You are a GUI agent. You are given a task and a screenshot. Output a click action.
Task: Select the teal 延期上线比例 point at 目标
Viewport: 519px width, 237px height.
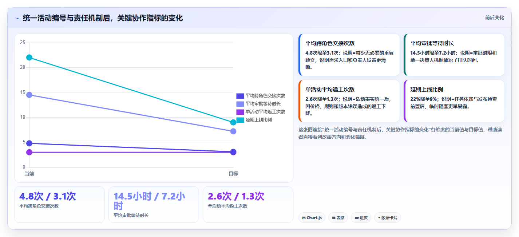tap(233, 122)
